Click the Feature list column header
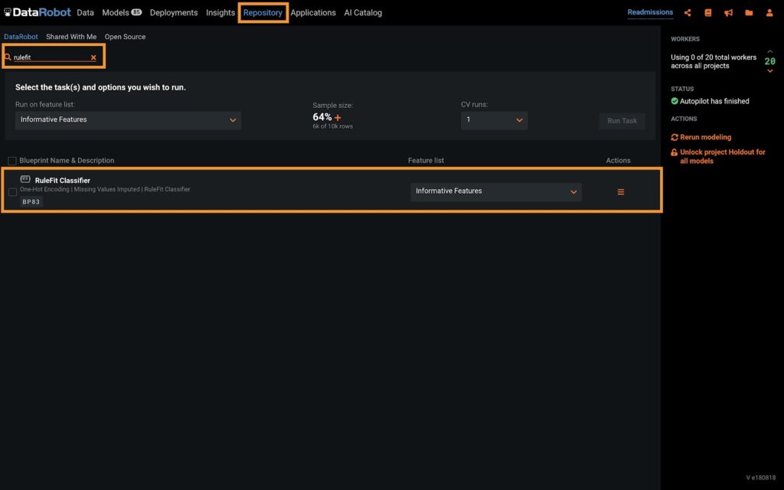The image size is (784, 490). pyautogui.click(x=426, y=161)
